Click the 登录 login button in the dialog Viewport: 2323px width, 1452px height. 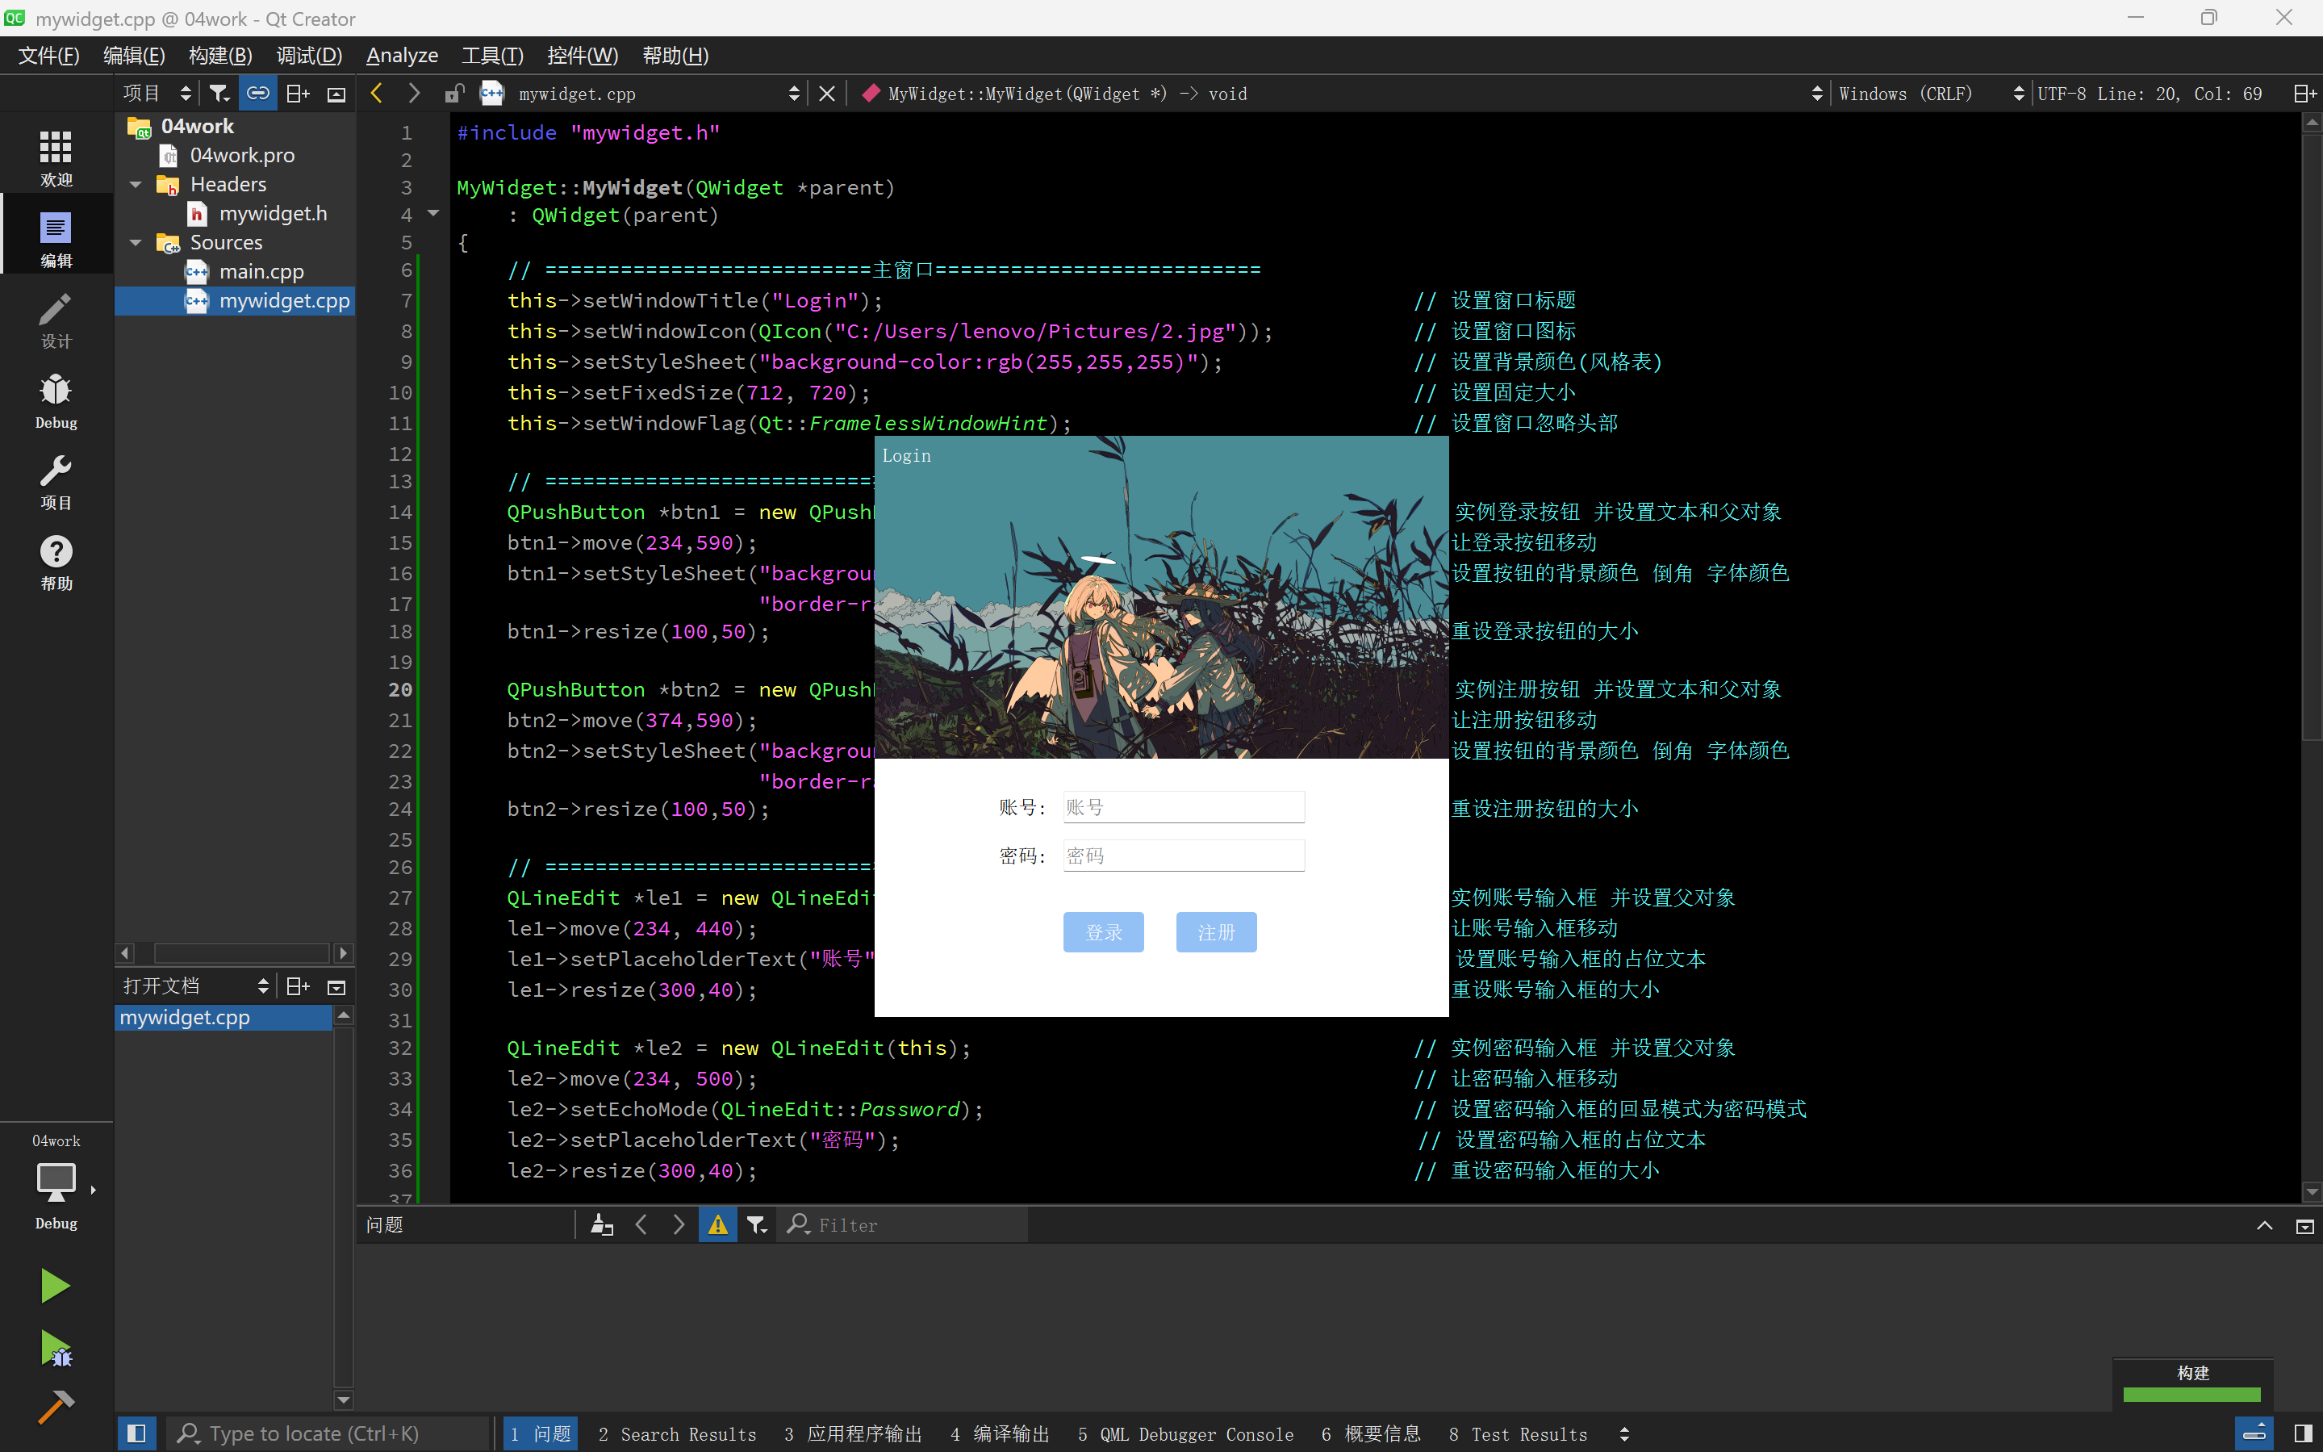coord(1103,931)
